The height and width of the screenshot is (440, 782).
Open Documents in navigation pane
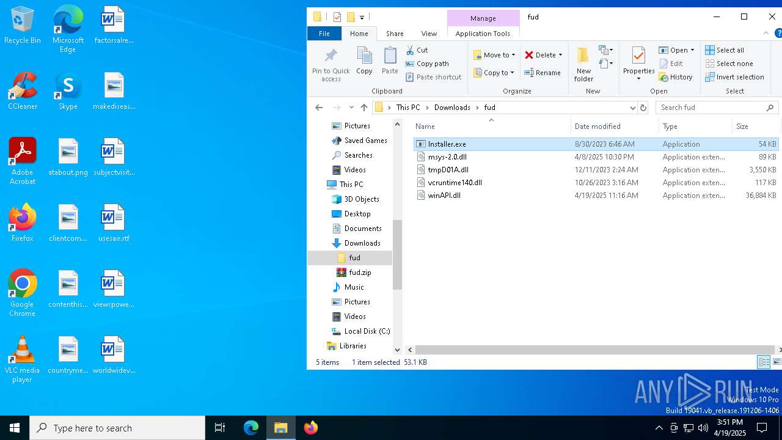pos(357,229)
